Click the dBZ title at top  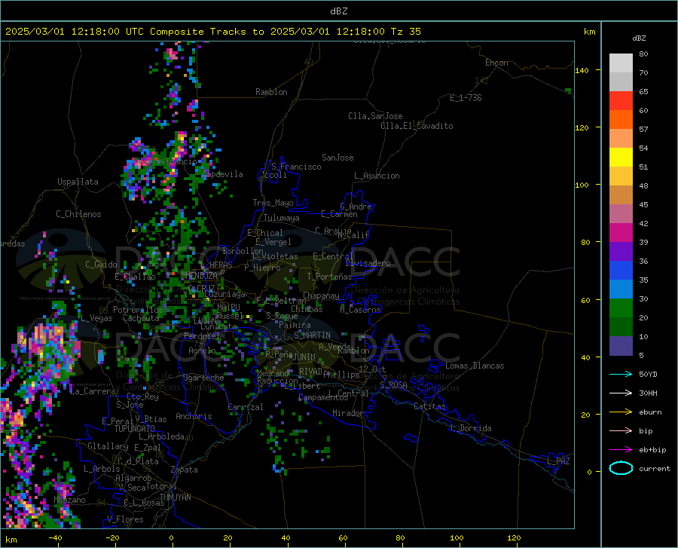338,11
